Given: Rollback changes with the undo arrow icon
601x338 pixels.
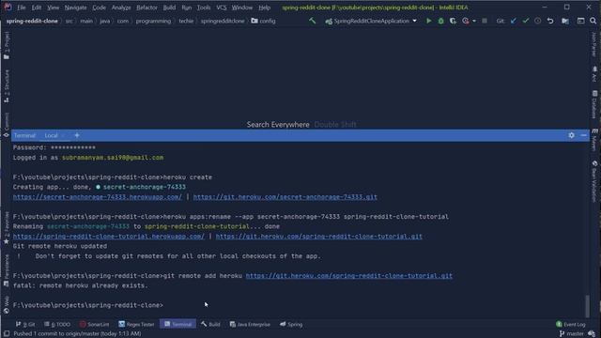Looking at the screenshot, I should coord(550,21).
